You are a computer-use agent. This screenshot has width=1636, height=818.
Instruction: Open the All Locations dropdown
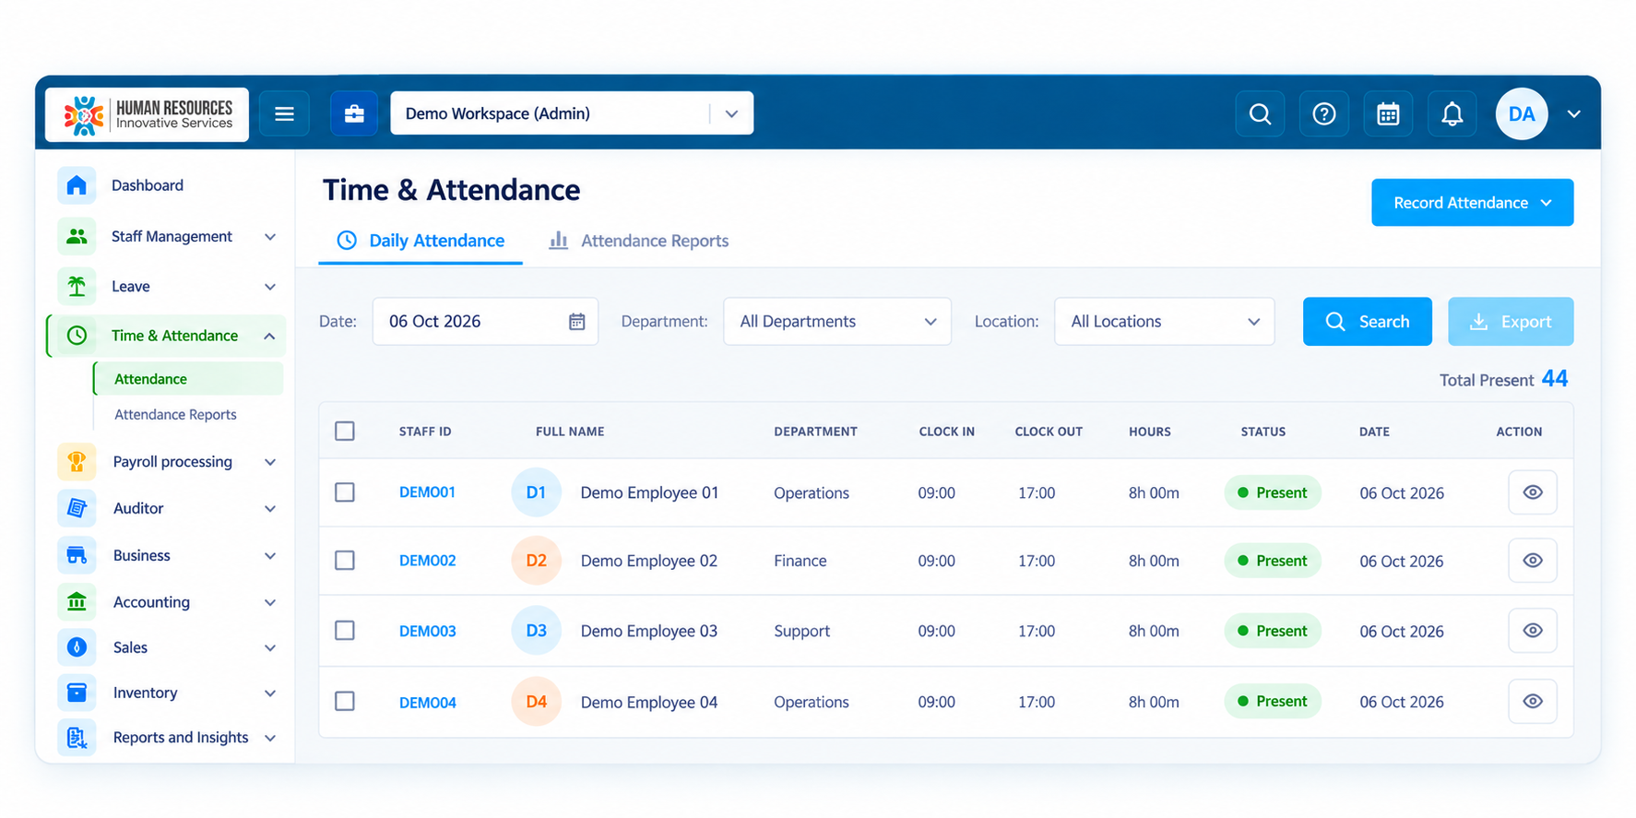pos(1165,321)
